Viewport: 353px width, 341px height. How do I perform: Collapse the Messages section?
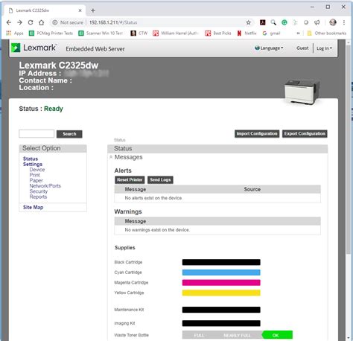111,157
